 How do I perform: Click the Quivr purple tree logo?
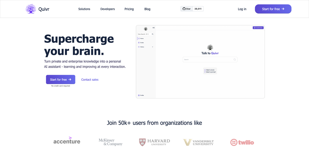31,9
